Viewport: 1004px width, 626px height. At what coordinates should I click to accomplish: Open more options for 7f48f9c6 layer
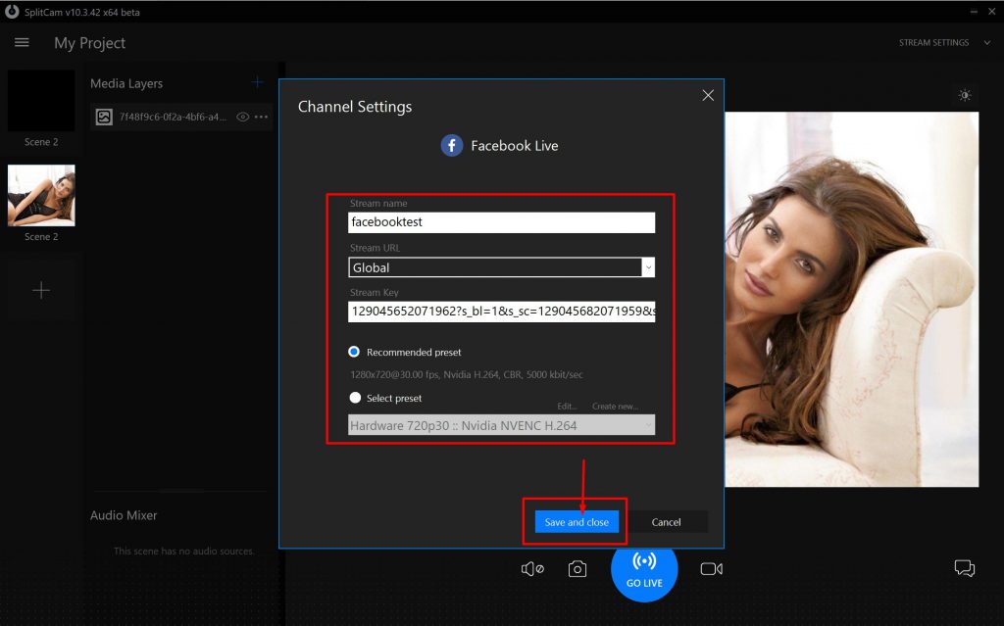[261, 117]
